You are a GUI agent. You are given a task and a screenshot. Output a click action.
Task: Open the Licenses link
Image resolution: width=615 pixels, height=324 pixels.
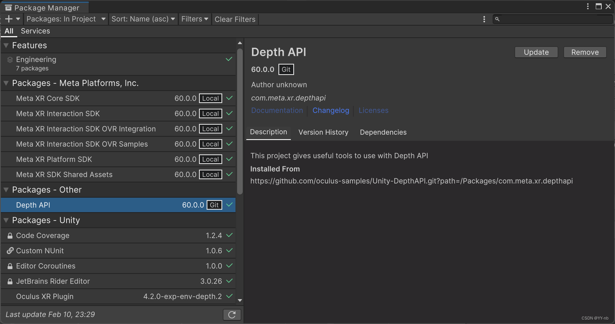[373, 110]
